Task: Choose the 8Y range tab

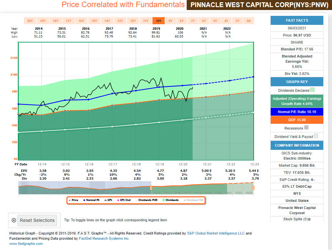Action: [182, 21]
